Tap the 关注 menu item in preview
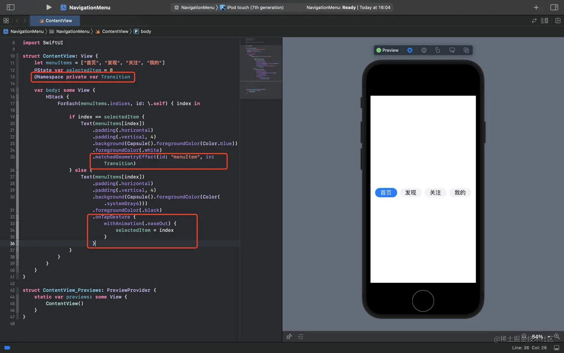This screenshot has width=564, height=353. 435,192
